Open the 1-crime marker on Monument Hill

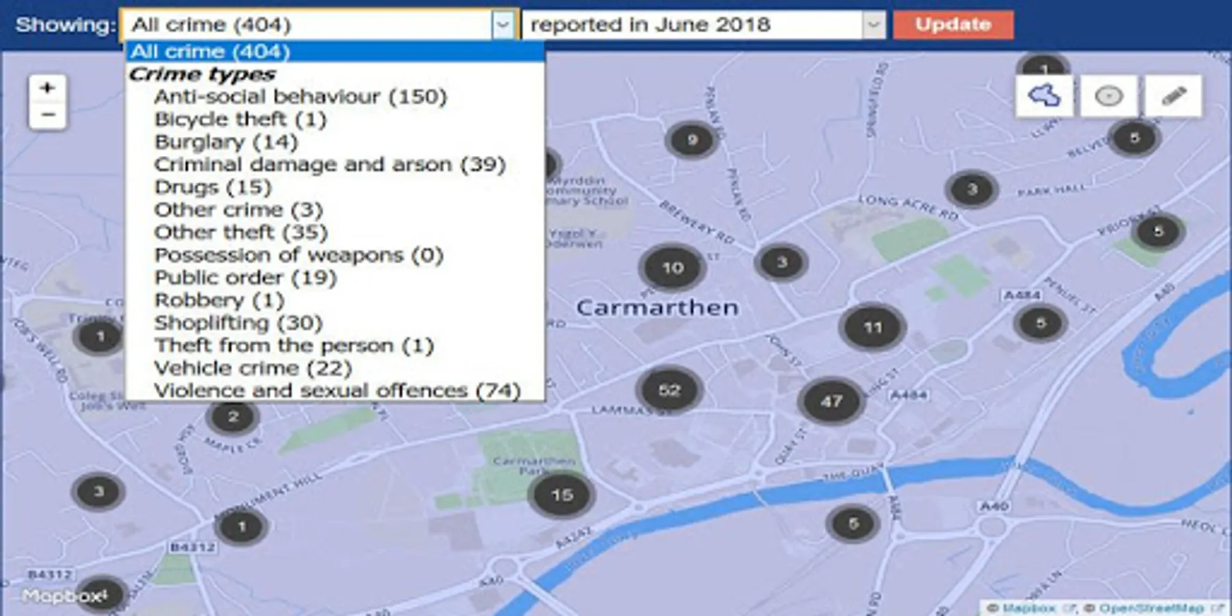pos(242,526)
